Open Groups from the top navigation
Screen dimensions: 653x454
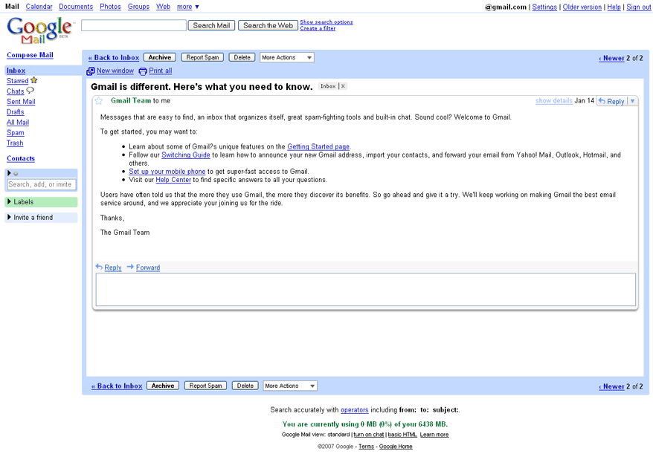pyautogui.click(x=138, y=7)
